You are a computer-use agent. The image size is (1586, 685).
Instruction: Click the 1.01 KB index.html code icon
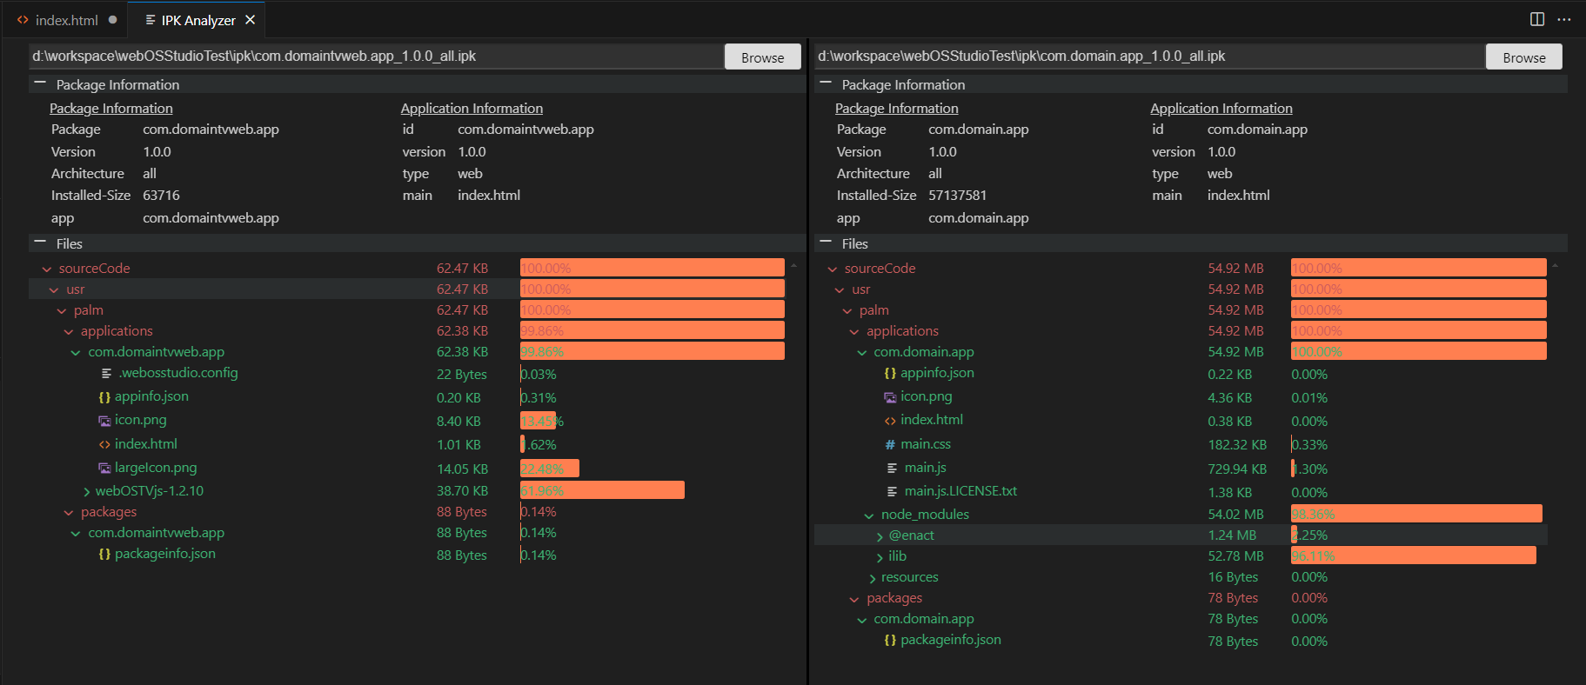pyautogui.click(x=104, y=444)
